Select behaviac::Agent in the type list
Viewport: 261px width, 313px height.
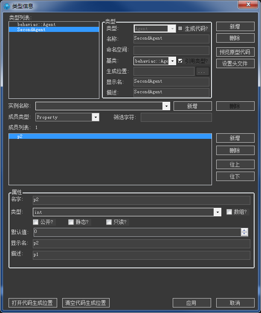click(x=36, y=25)
